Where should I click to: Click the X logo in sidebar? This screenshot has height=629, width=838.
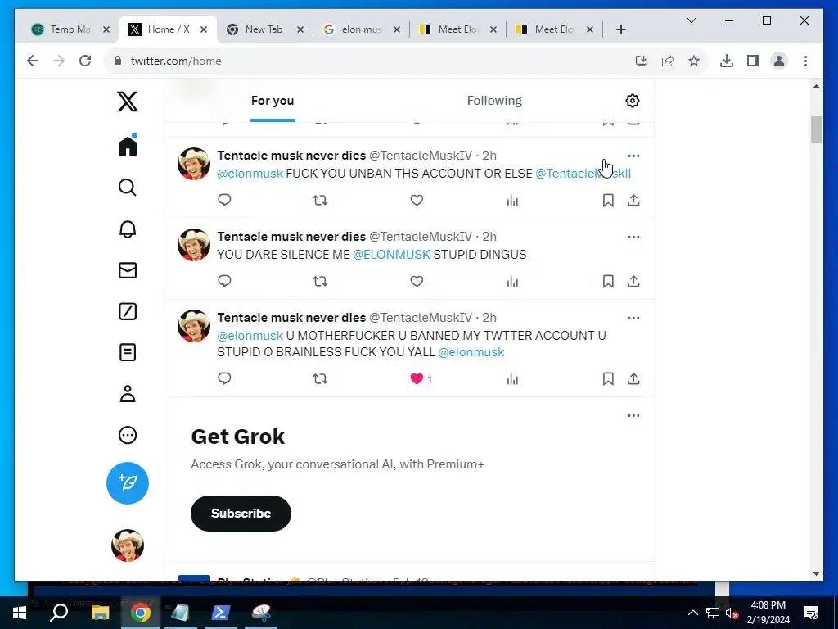point(127,101)
